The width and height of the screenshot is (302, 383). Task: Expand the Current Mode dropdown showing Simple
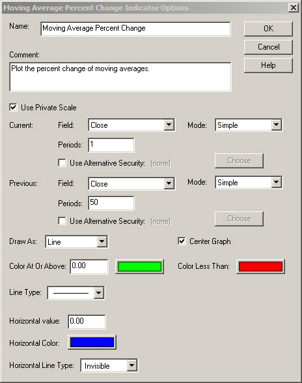[249, 125]
